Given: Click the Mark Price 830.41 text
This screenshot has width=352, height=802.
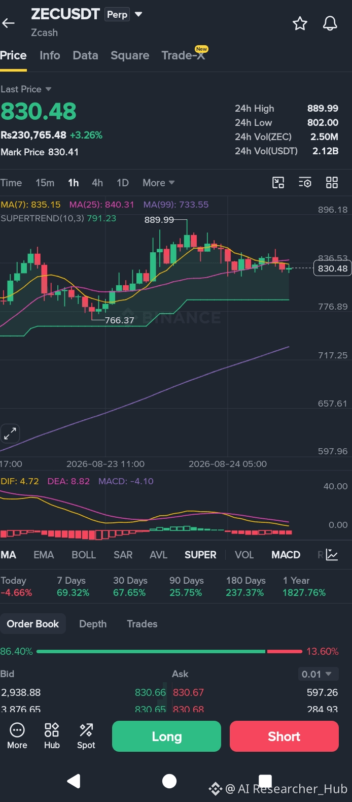Looking at the screenshot, I should tap(40, 152).
